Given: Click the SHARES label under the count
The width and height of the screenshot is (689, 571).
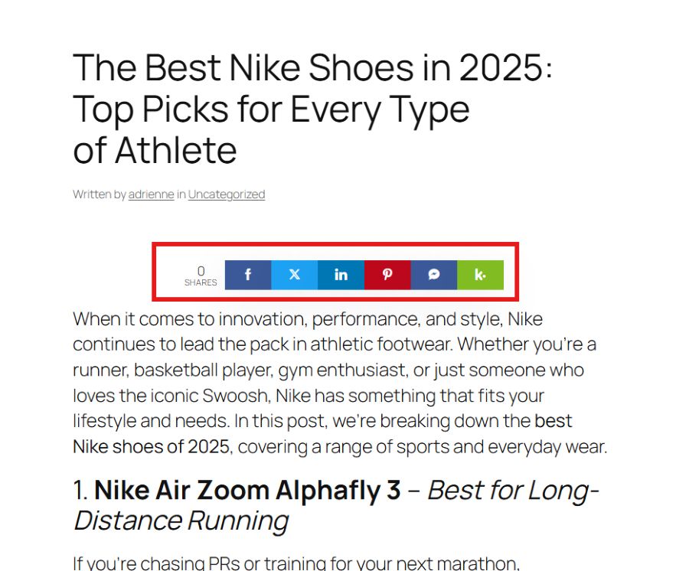Looking at the screenshot, I should (201, 282).
